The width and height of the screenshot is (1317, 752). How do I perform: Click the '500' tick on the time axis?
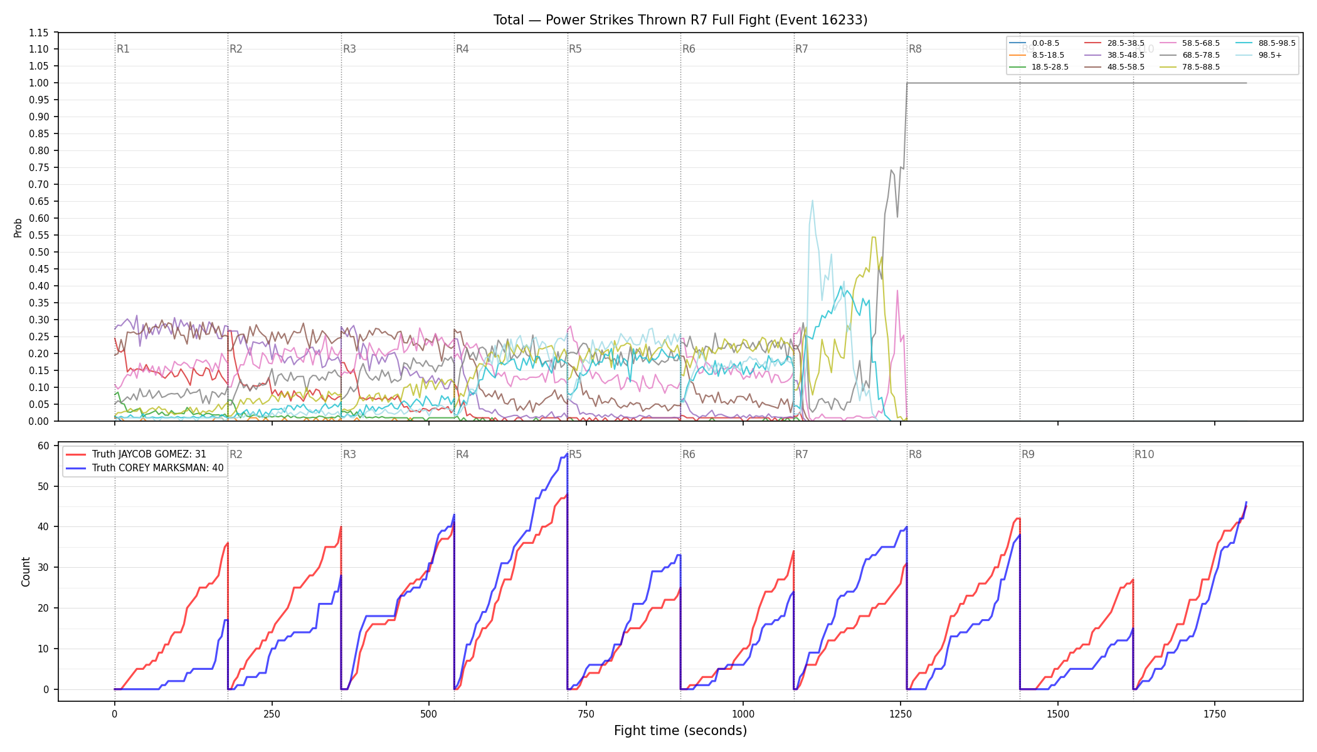click(x=429, y=714)
